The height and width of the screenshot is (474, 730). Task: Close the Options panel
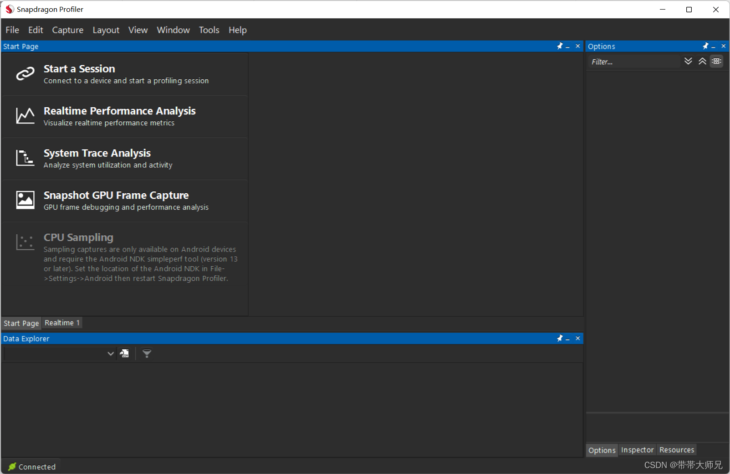(x=724, y=46)
